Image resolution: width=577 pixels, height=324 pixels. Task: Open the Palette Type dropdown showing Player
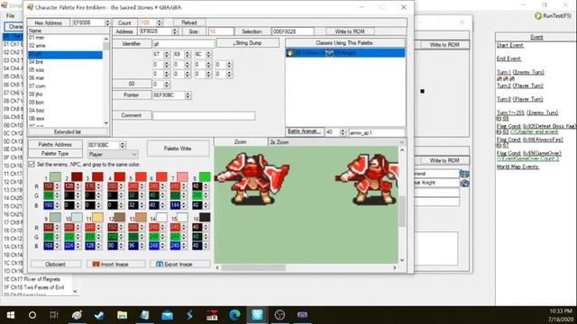[x=113, y=154]
